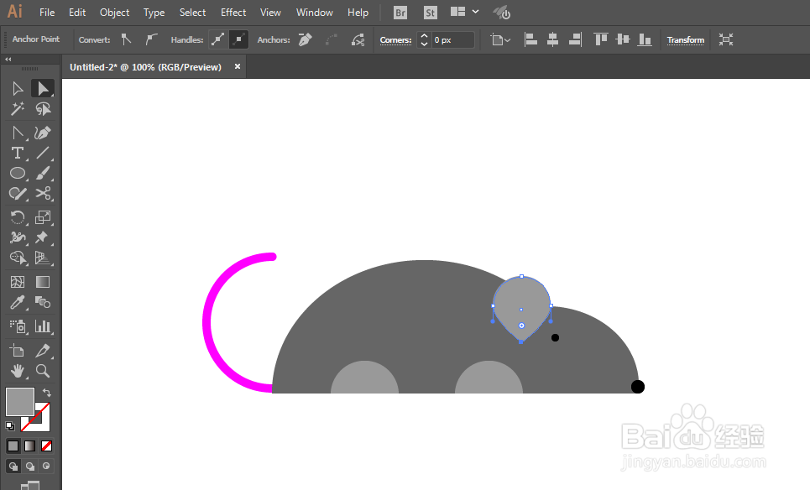Select the Artboard tool
The width and height of the screenshot is (810, 490).
[18, 351]
